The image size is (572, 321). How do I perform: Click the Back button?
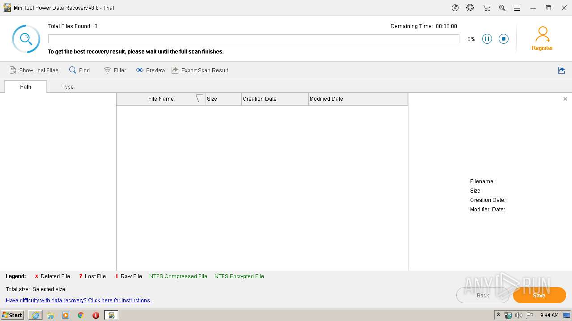point(483,295)
